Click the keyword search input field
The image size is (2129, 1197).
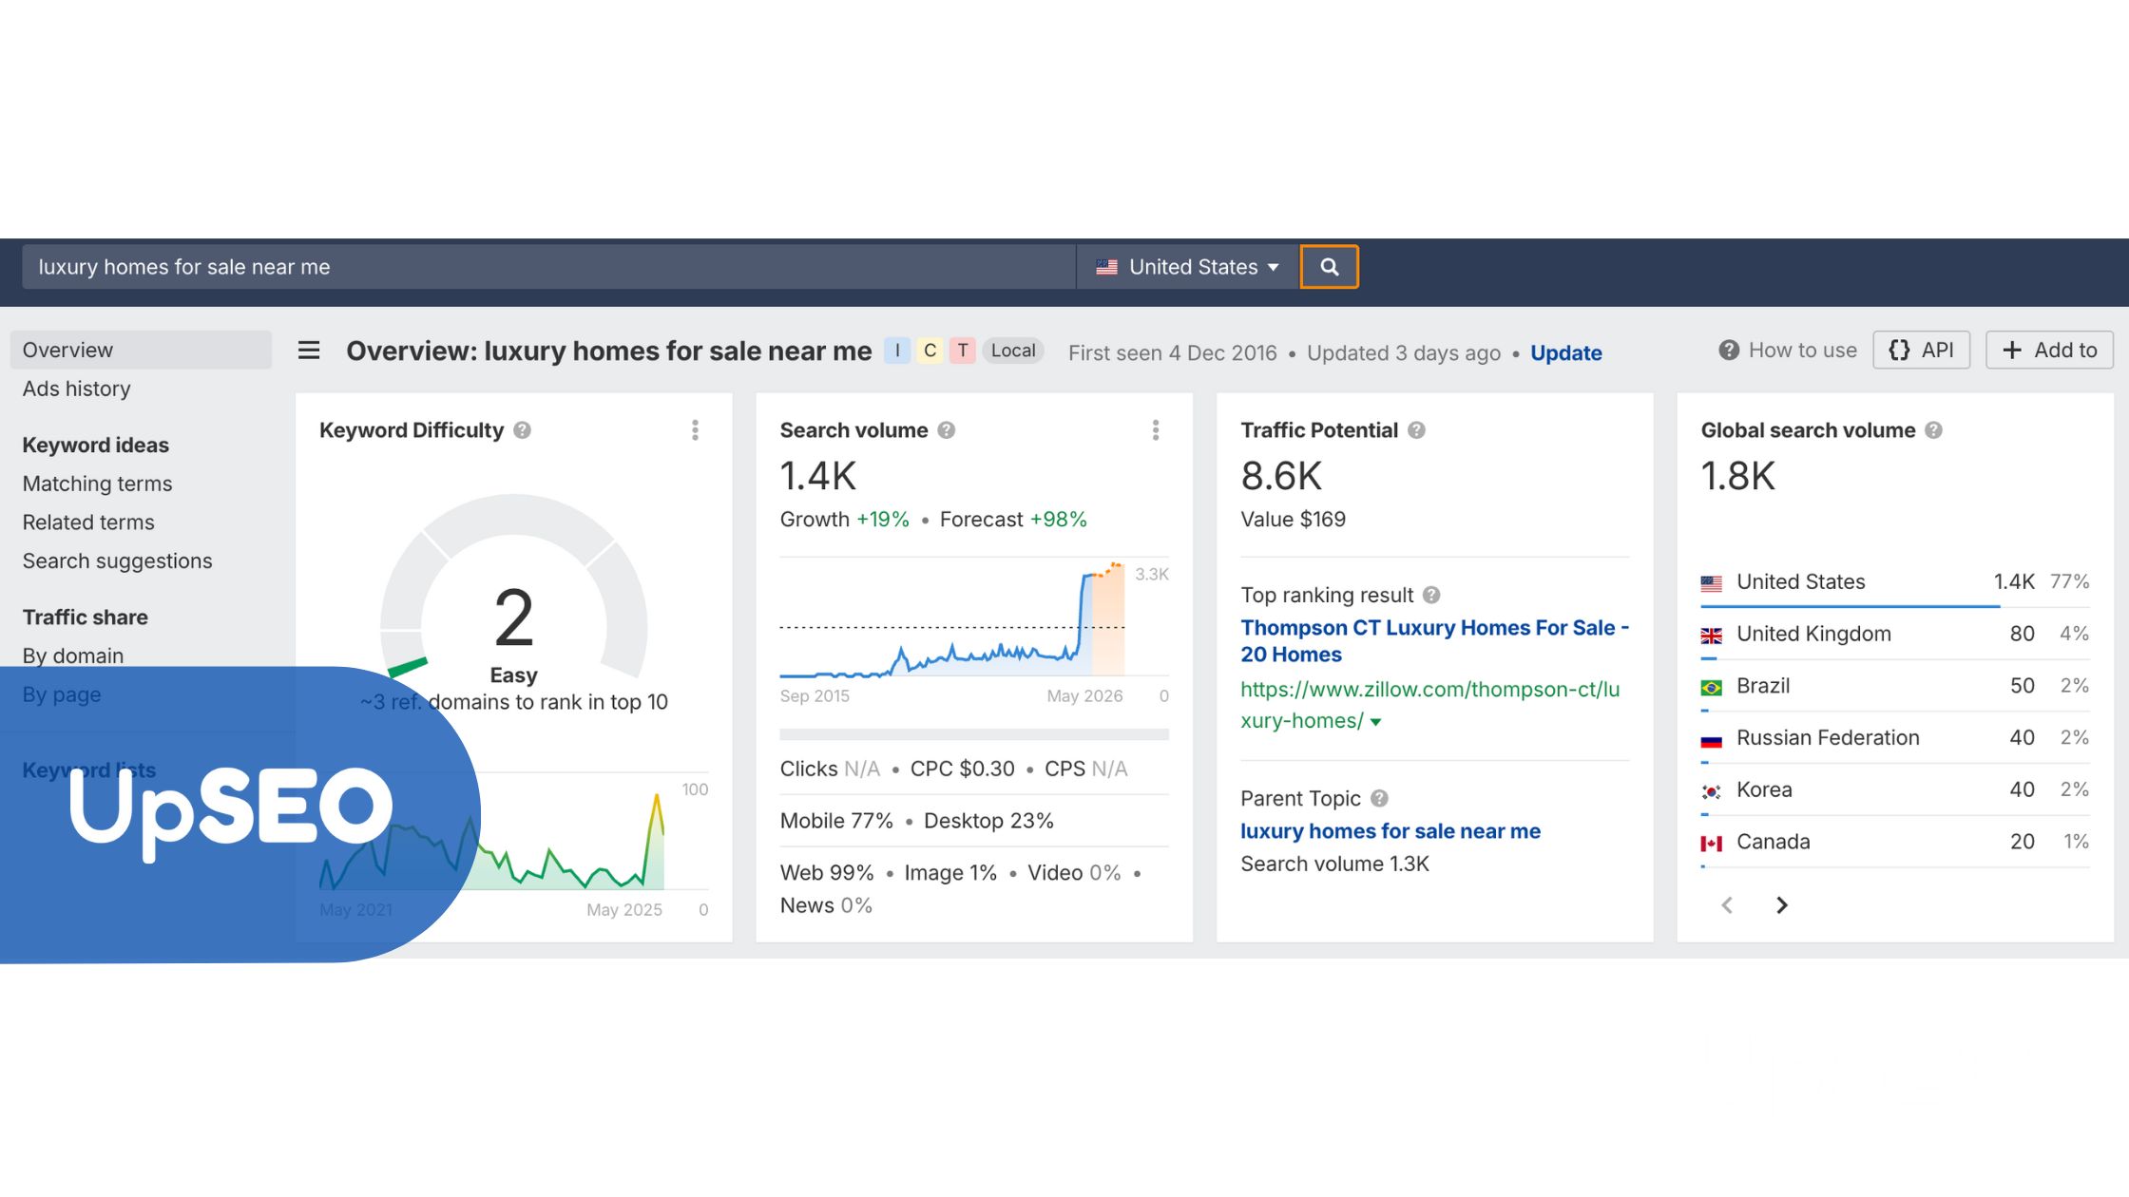pyautogui.click(x=548, y=267)
